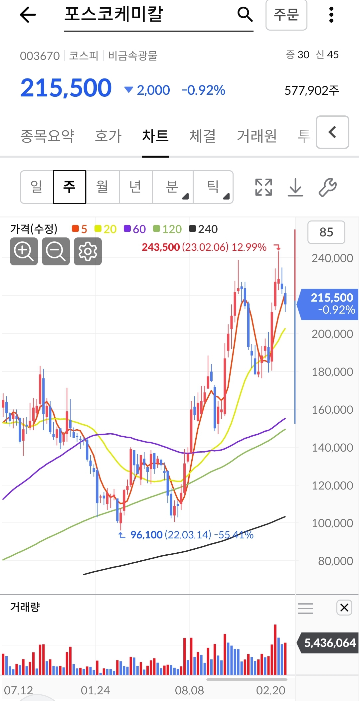Tap the 240-period moving average legend
Viewport: 359px width, 701px height.
pyautogui.click(x=203, y=229)
